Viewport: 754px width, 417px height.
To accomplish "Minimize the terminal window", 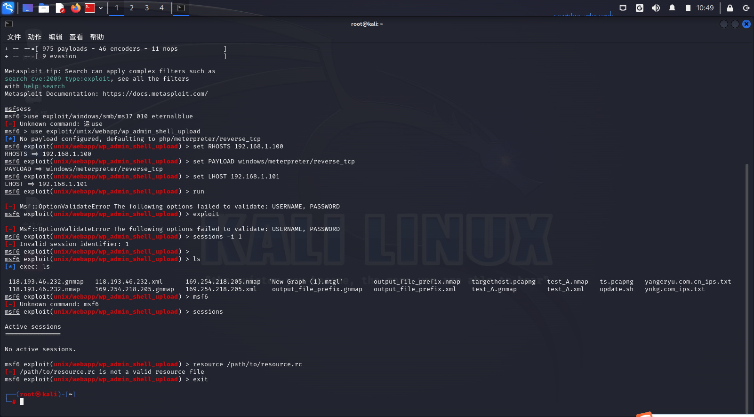I will coord(724,24).
